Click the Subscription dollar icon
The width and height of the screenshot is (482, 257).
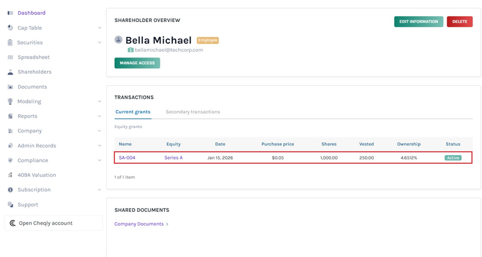coord(10,190)
